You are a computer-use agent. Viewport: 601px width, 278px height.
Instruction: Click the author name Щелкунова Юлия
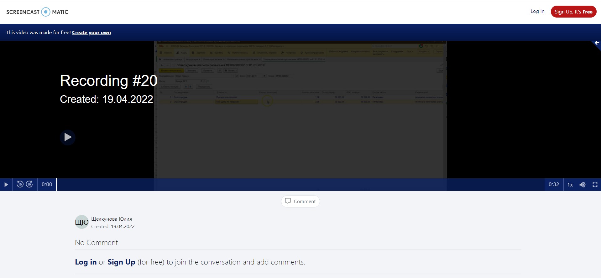click(112, 219)
